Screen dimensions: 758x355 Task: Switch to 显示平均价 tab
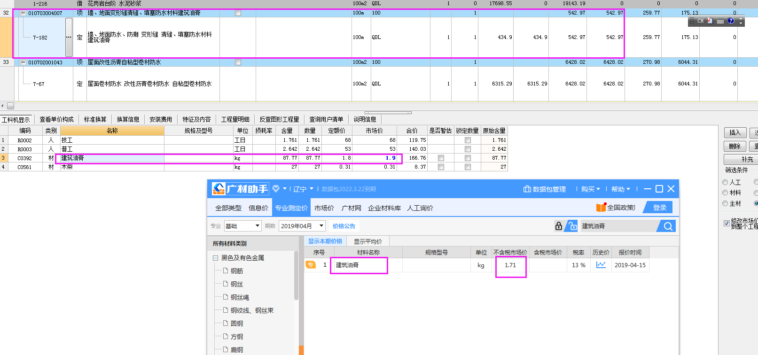(x=368, y=241)
